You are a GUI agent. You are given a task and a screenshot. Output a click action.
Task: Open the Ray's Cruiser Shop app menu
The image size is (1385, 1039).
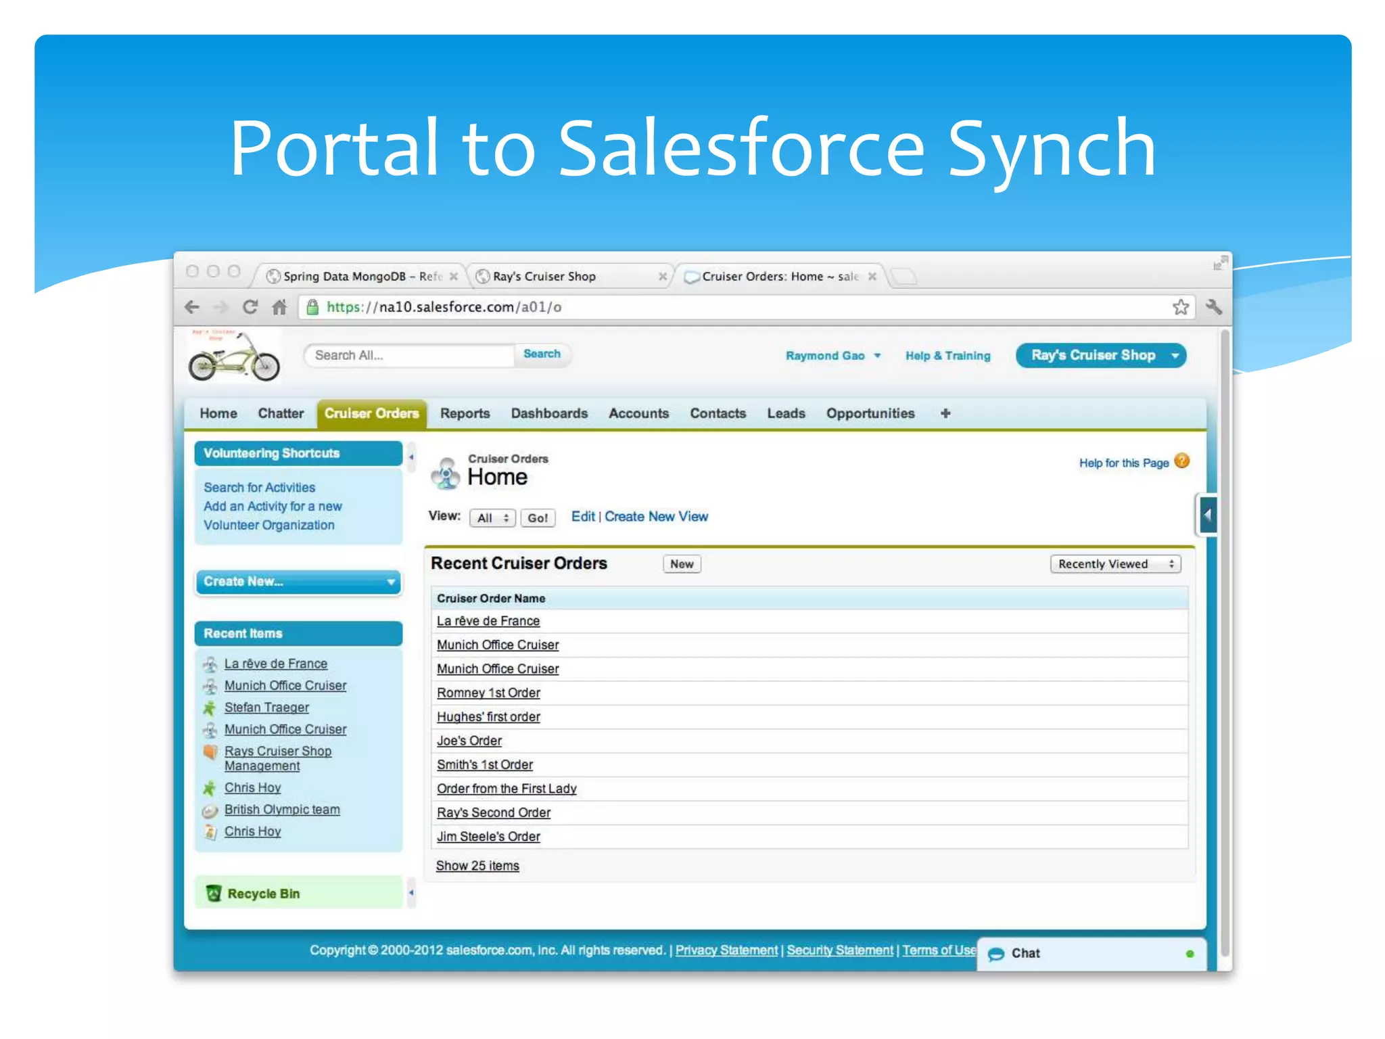pos(1101,356)
